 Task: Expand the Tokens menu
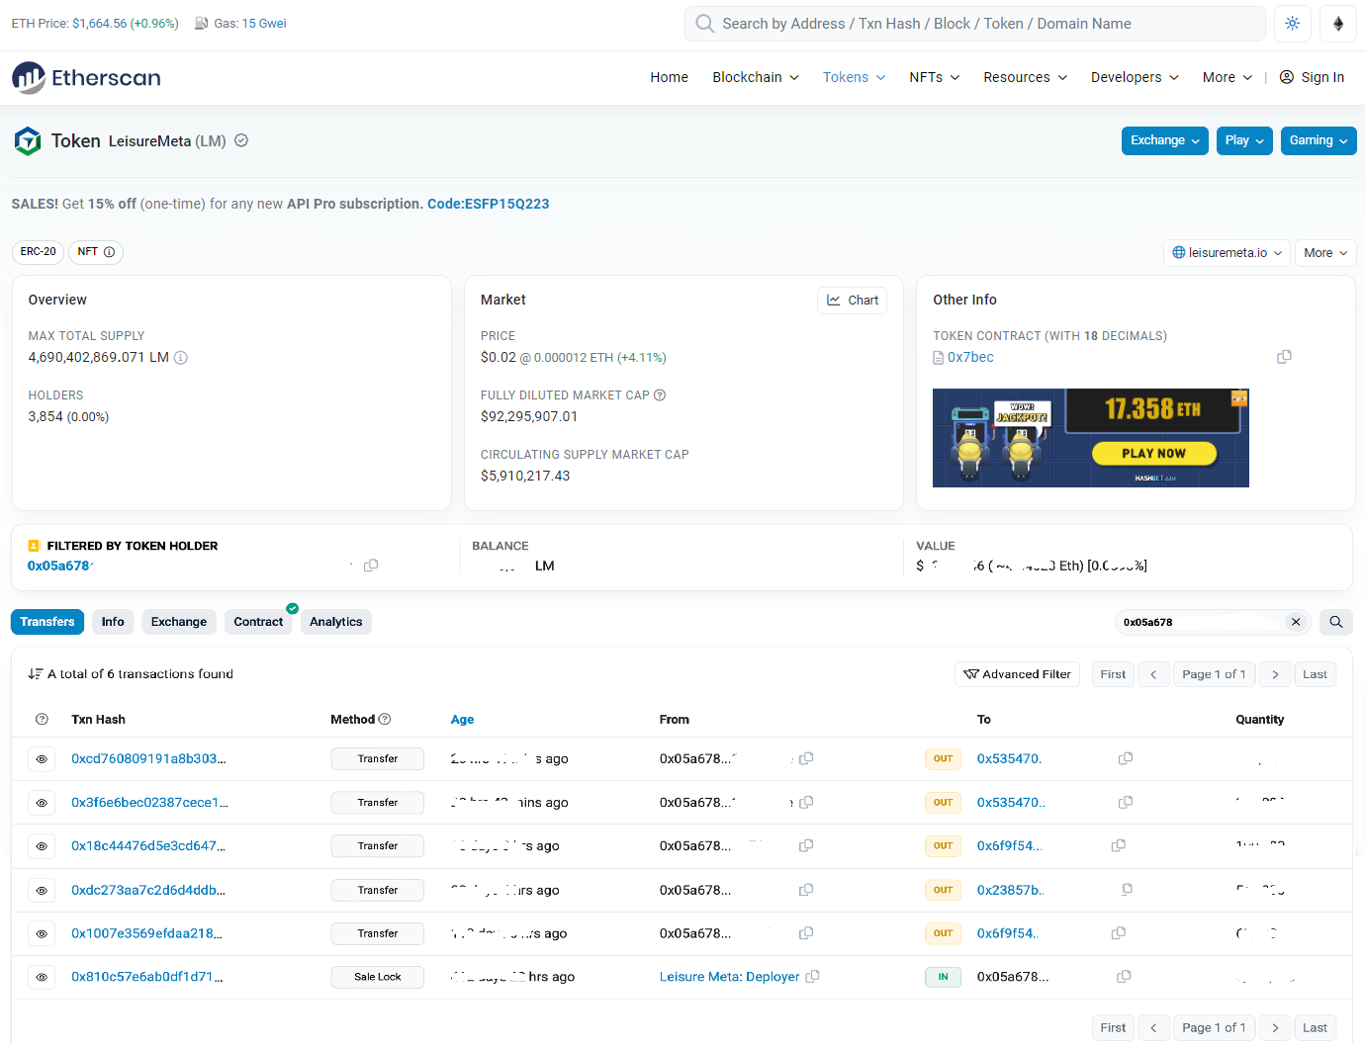pyautogui.click(x=855, y=77)
